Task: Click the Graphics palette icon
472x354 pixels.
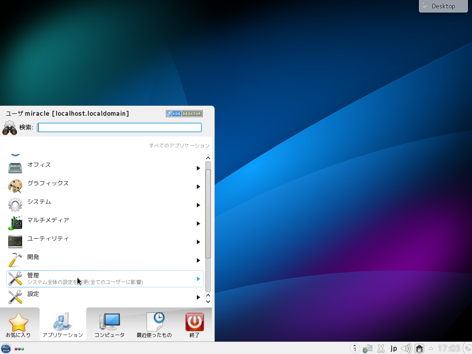Action: 15,186
